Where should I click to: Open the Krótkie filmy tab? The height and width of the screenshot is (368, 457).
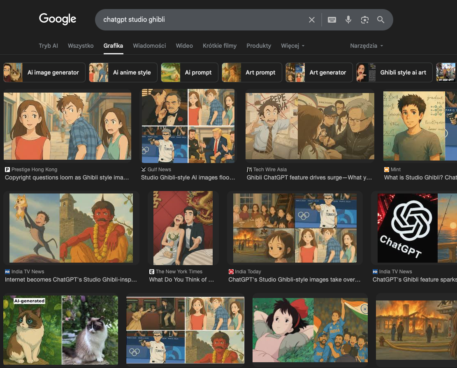point(220,46)
